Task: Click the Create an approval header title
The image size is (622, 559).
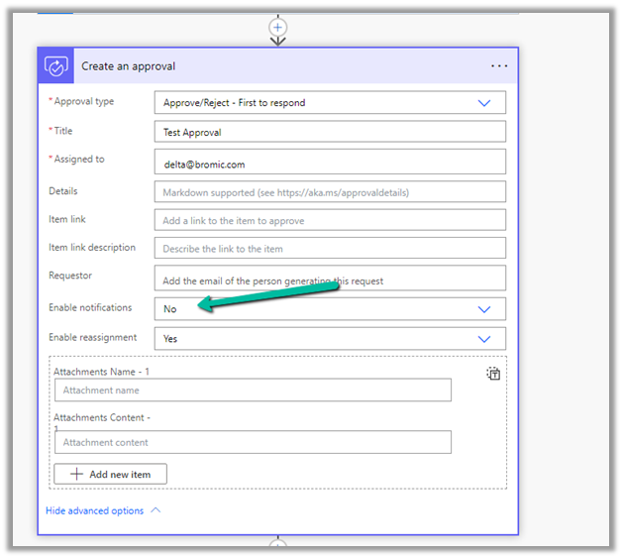Action: pyautogui.click(x=129, y=65)
